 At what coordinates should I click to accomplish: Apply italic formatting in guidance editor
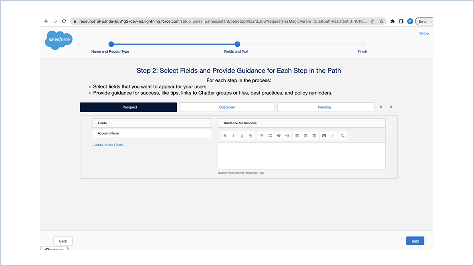pyautogui.click(x=233, y=135)
